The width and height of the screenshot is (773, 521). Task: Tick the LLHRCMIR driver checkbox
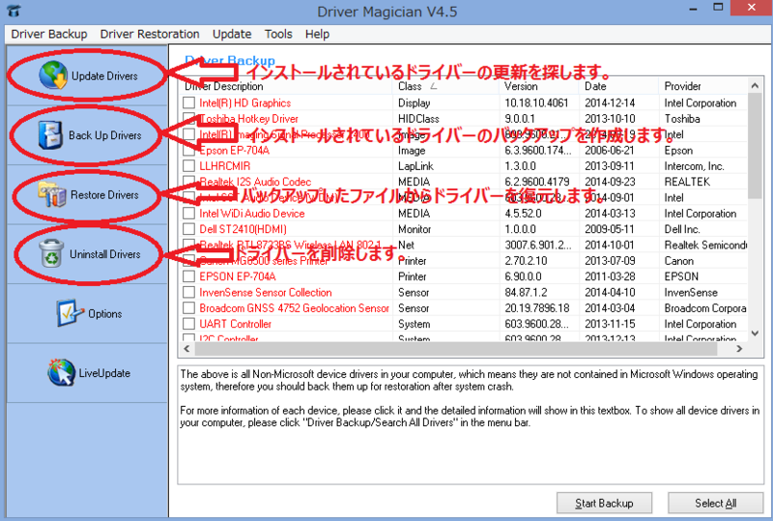point(188,166)
